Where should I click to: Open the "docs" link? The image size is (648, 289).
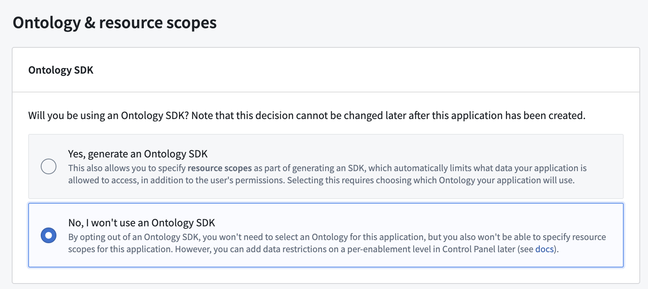click(544, 248)
